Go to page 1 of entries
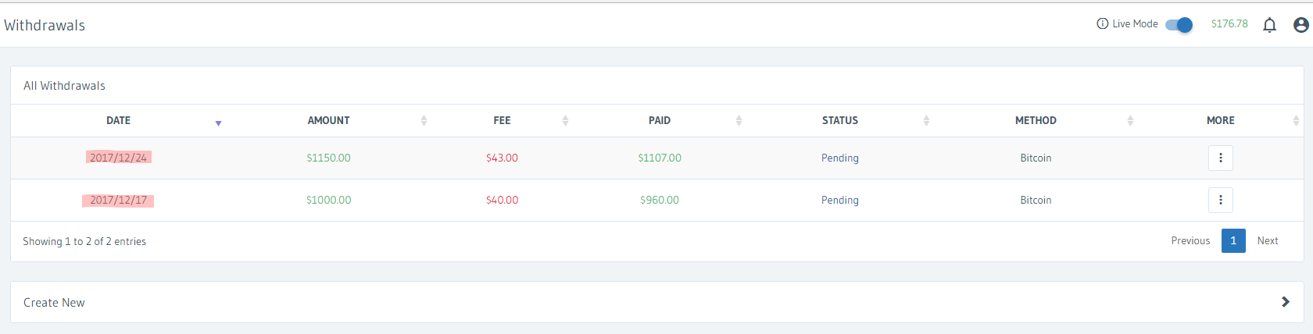The width and height of the screenshot is (1313, 334). click(x=1233, y=241)
